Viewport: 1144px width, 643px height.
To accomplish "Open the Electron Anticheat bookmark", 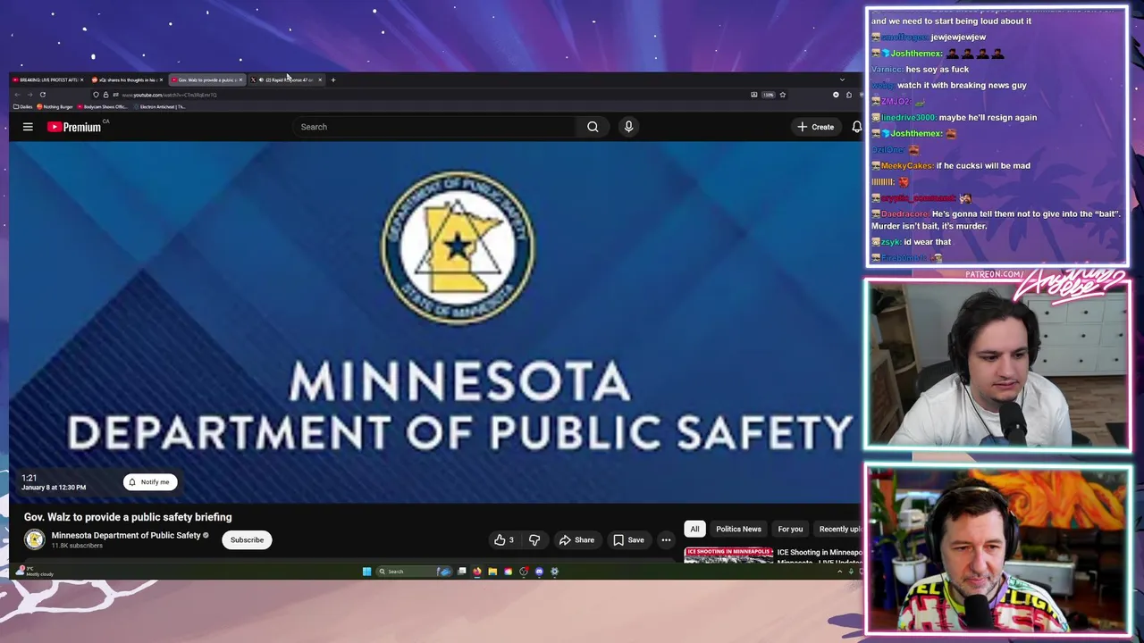I will point(159,106).
